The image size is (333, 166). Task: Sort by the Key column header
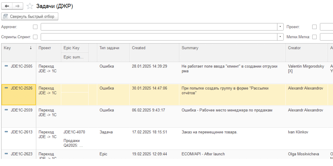(18, 48)
